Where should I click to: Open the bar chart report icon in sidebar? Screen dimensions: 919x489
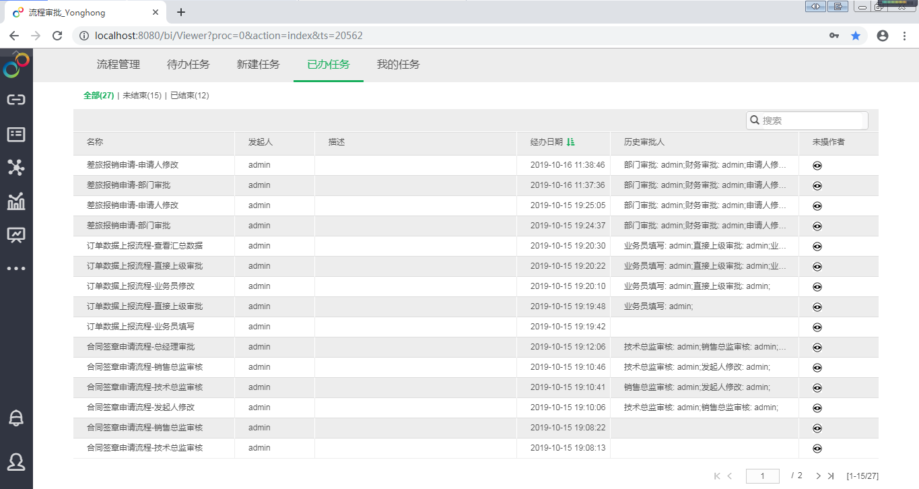point(16,201)
